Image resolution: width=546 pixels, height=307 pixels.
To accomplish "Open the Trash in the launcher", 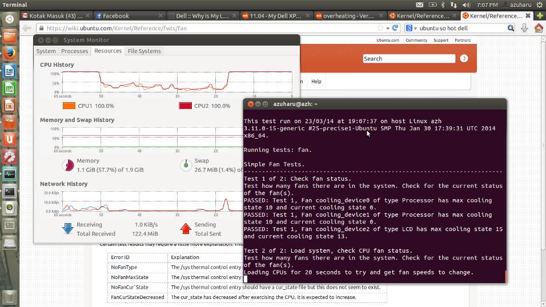I will (10, 296).
